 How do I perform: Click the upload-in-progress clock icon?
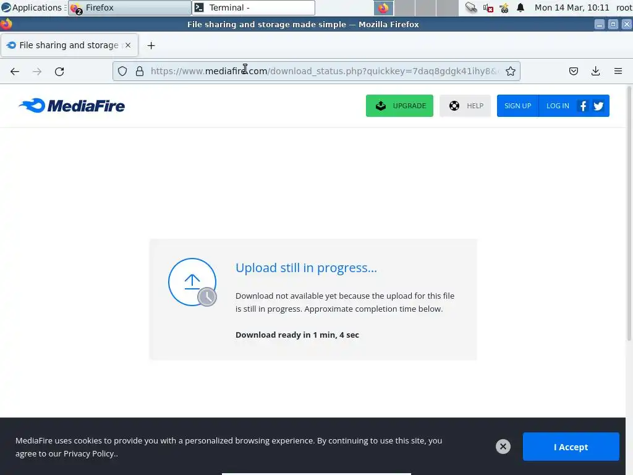pos(207,297)
